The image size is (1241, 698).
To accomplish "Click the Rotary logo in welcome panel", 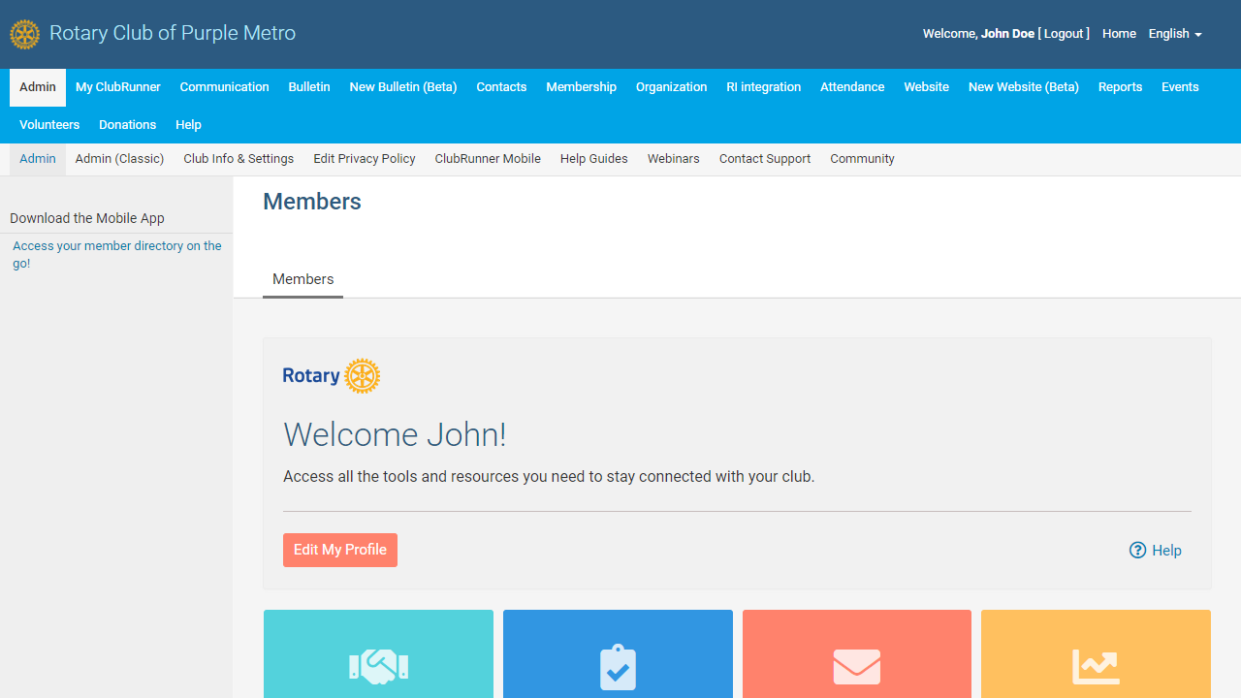I will 332,376.
